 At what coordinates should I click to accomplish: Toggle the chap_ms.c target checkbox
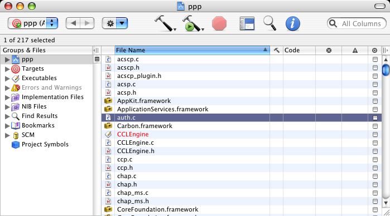[375, 193]
